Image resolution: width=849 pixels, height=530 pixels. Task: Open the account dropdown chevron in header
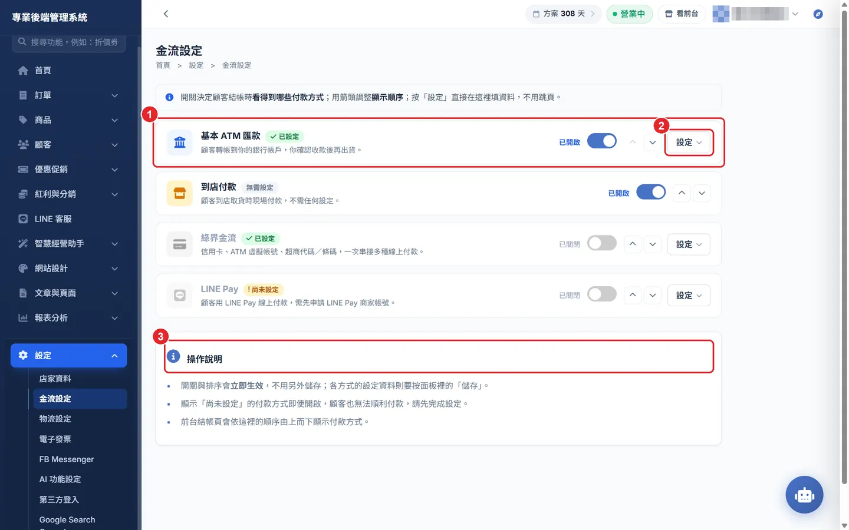[x=795, y=14]
